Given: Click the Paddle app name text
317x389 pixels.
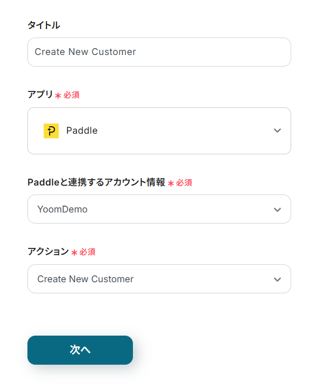Looking at the screenshot, I should pyautogui.click(x=82, y=131).
